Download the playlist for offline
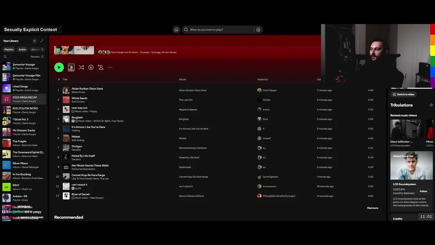Viewport: 435px width, 245px height. [91, 67]
